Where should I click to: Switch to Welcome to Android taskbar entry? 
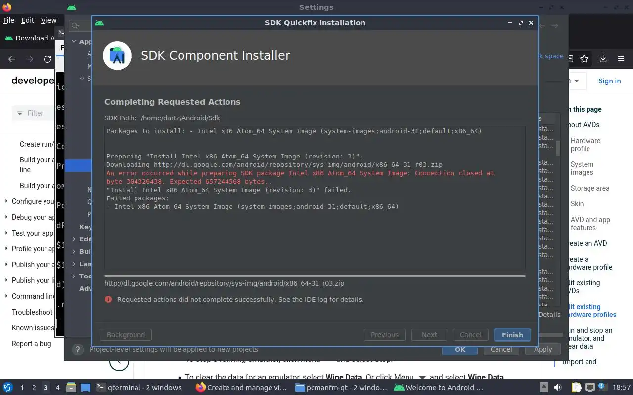[439, 388]
